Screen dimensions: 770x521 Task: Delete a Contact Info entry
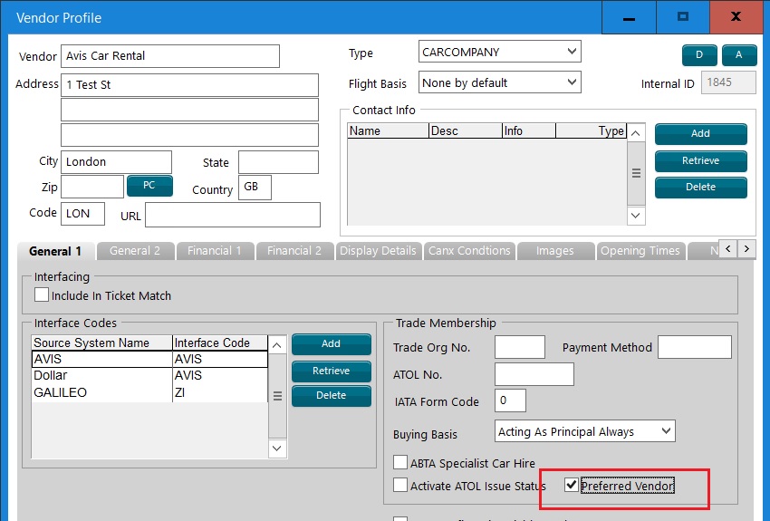coord(701,187)
